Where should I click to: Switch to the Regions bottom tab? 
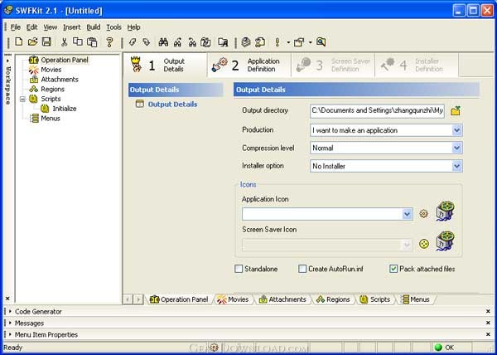point(333,299)
